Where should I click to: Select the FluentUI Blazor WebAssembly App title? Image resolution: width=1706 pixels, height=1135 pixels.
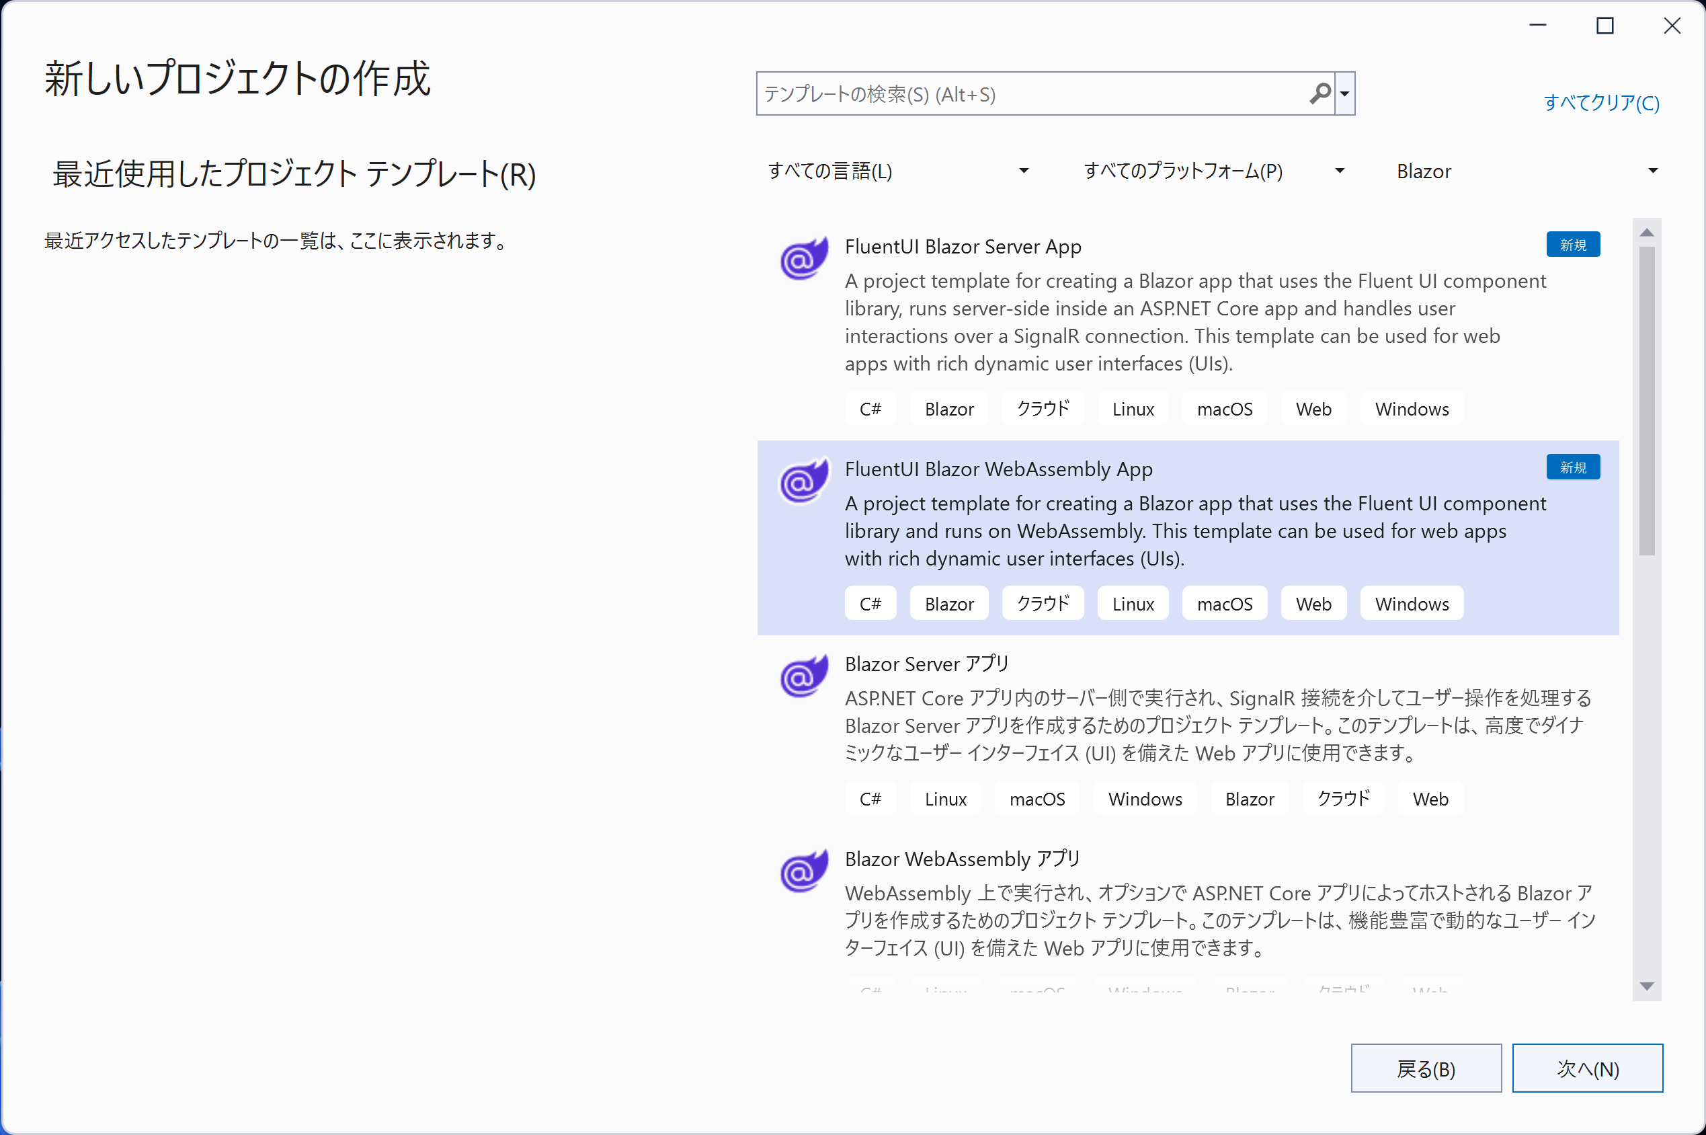pyautogui.click(x=998, y=469)
